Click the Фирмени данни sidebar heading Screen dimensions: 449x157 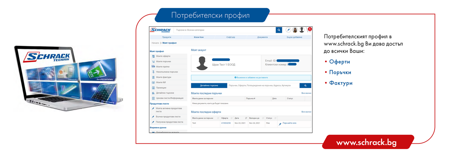158,127
